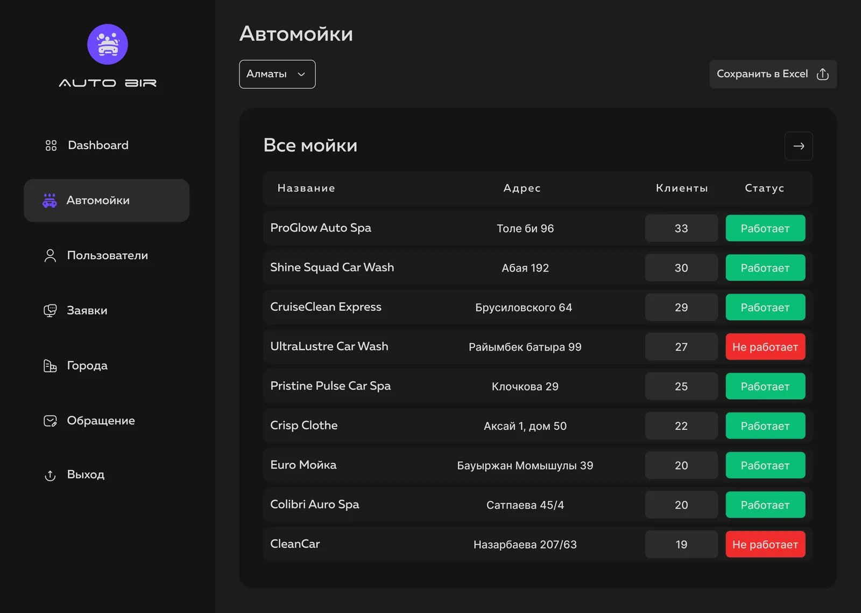This screenshot has width=861, height=613.
Task: Click the Выход logout icon
Action: point(50,475)
